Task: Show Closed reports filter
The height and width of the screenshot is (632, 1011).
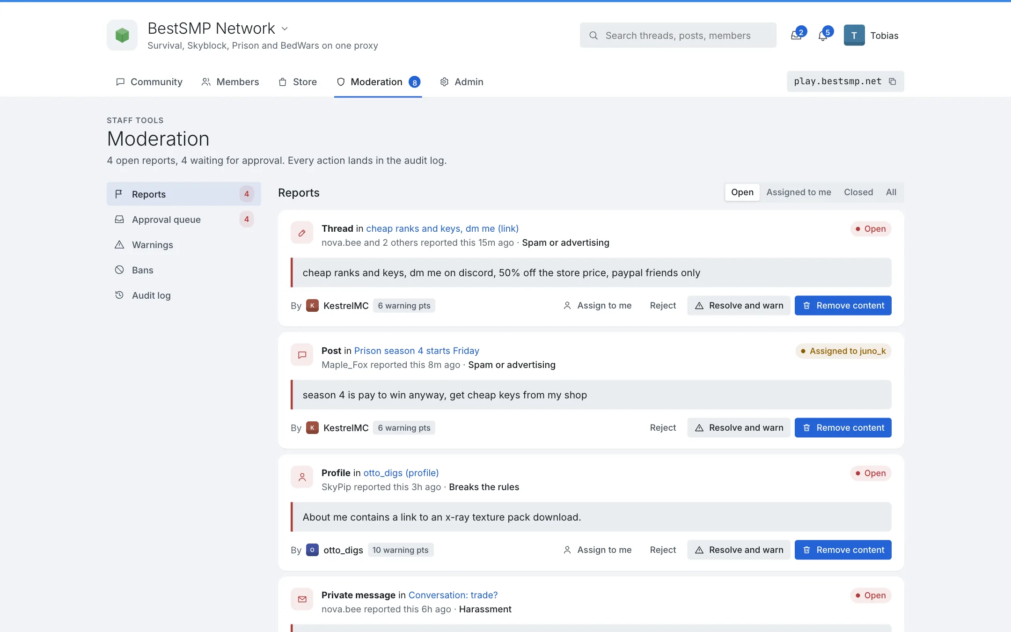Action: click(x=858, y=192)
